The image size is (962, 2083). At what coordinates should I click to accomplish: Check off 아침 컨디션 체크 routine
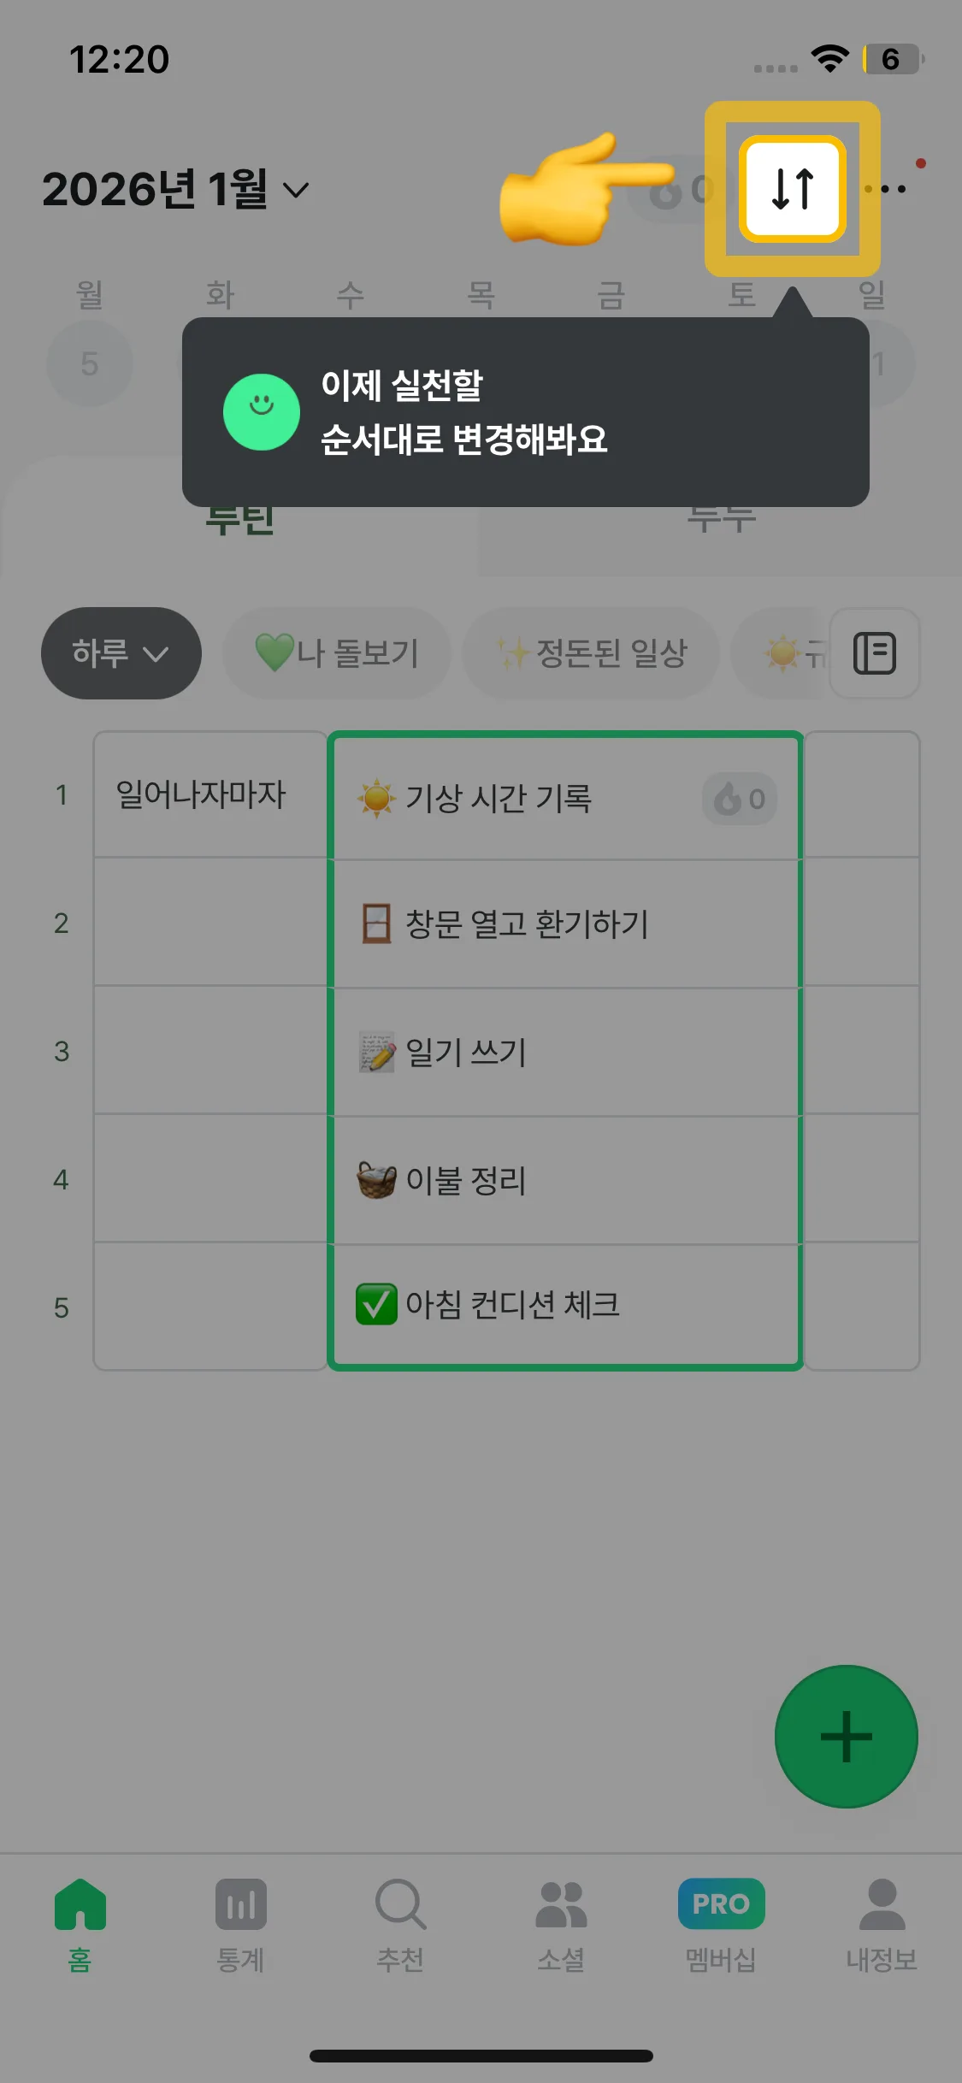564,1305
